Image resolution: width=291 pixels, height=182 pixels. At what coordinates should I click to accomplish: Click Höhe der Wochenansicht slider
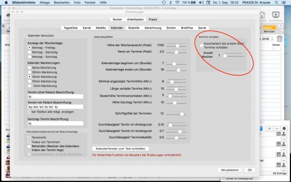point(177,45)
